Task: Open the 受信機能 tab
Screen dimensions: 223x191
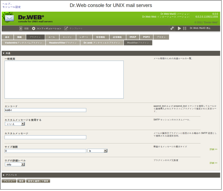Action: [101, 37]
